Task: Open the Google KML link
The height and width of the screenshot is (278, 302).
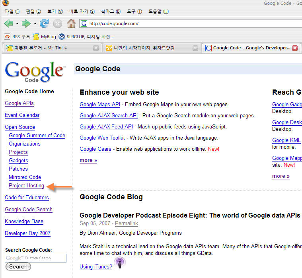Action: coord(286,140)
